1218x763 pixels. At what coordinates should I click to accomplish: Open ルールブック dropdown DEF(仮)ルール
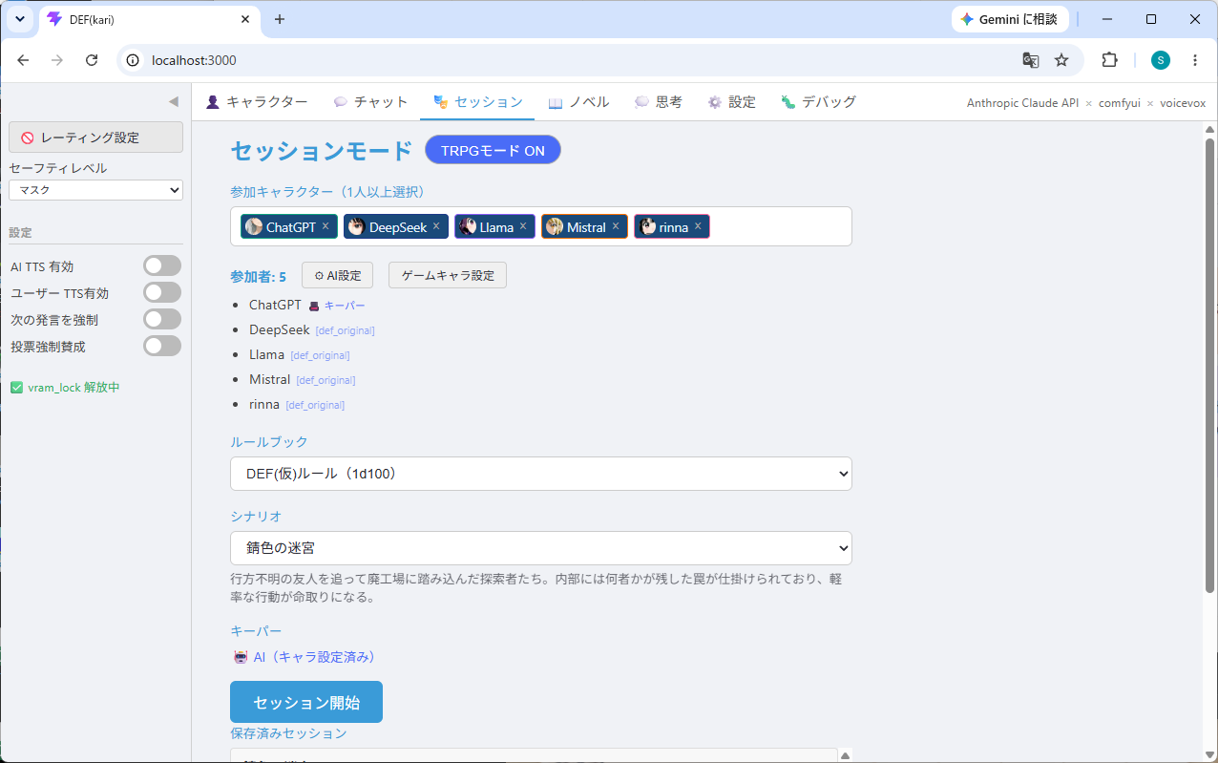(x=541, y=474)
